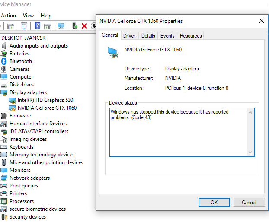This screenshot has height=222, width=269.
Task: Click the 'PCI bus 1, device 0, function 0' location
Action: [197, 88]
